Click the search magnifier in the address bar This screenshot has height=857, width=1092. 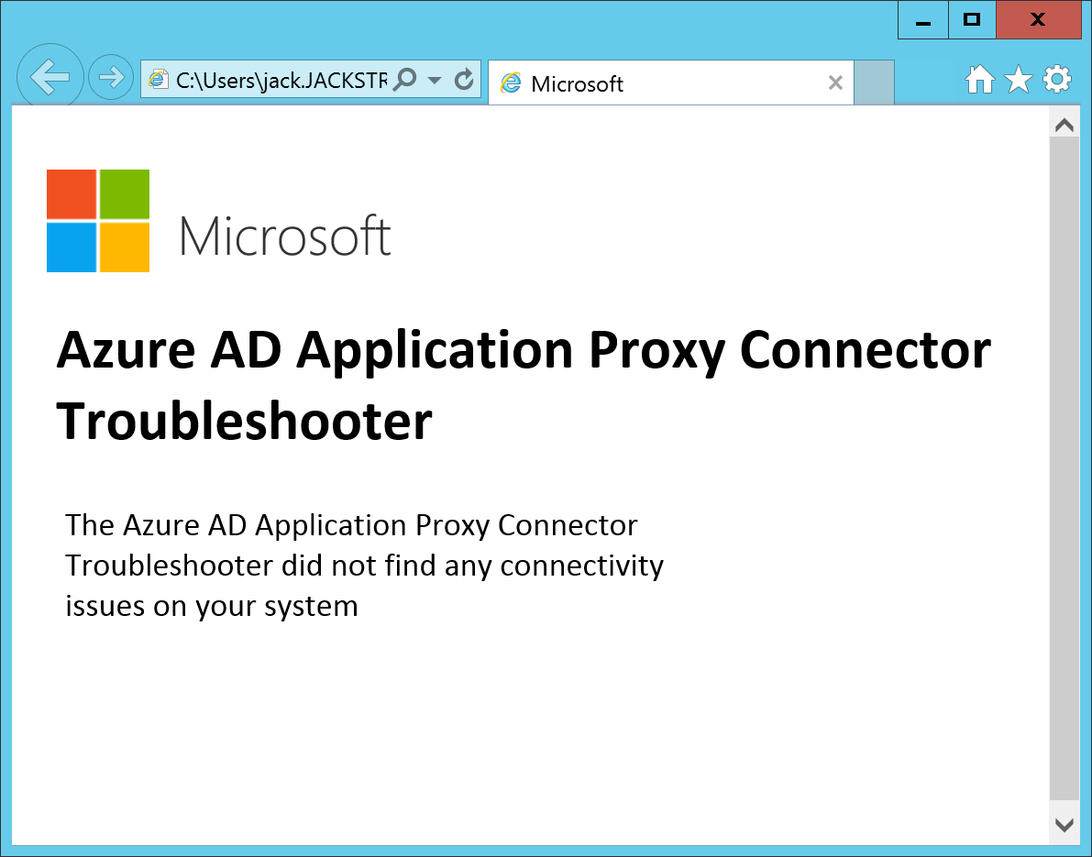[403, 80]
